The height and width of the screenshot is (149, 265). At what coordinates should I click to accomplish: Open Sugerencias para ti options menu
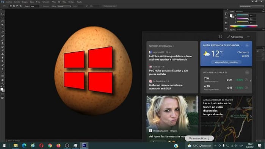(247, 72)
